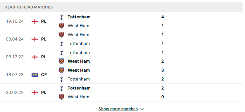The image size is (245, 112).
Task: Click the 03.04.24 match date
Action: (x=15, y=39)
